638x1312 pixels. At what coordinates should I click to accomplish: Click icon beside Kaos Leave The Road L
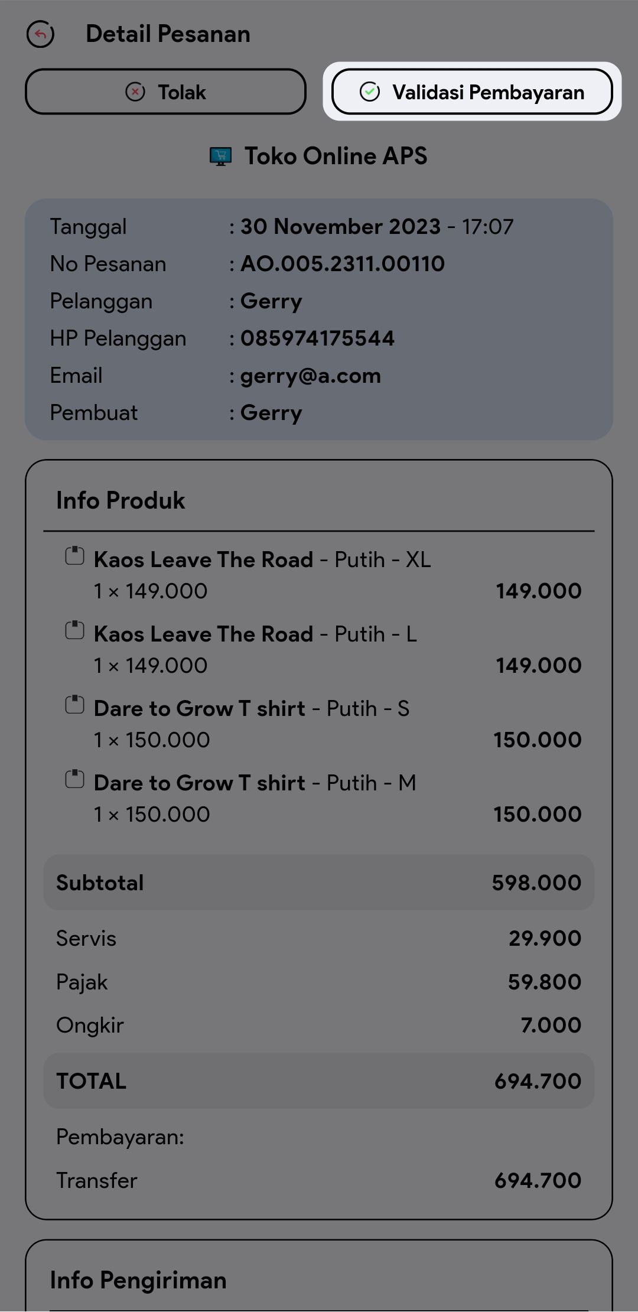pyautogui.click(x=74, y=631)
